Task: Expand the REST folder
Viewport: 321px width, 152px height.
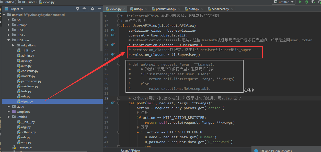Action: coord(9,30)
